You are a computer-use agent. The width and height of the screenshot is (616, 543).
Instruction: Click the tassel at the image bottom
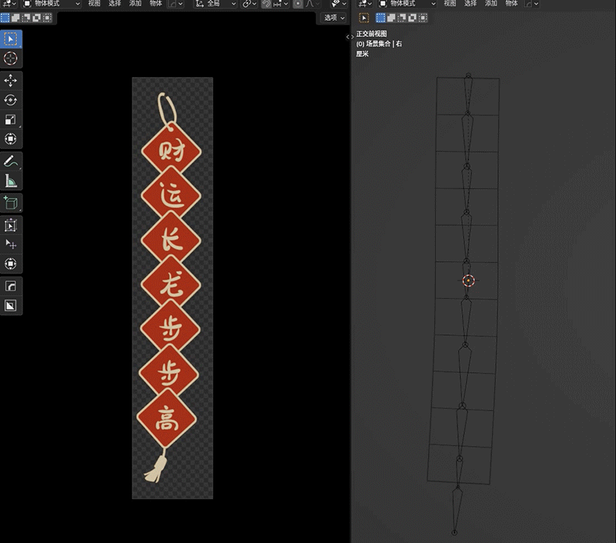coord(156,468)
